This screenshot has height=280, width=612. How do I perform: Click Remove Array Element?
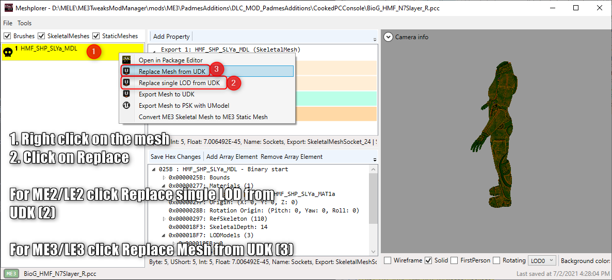tap(292, 157)
